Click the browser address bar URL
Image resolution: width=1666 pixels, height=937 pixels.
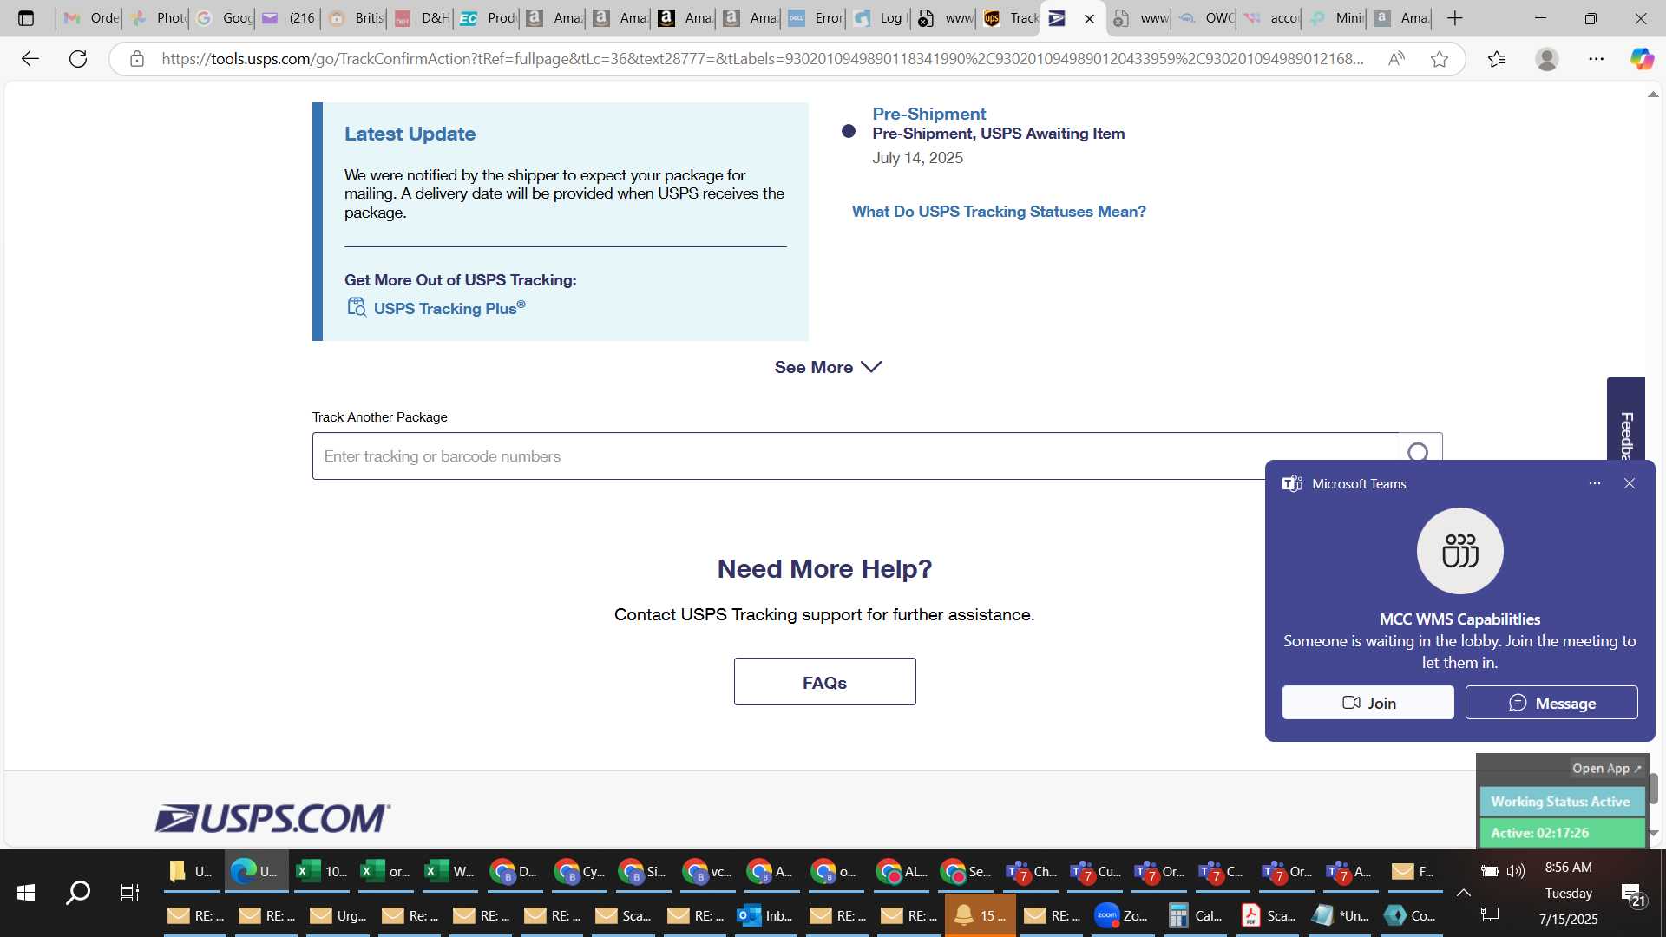[x=762, y=59]
